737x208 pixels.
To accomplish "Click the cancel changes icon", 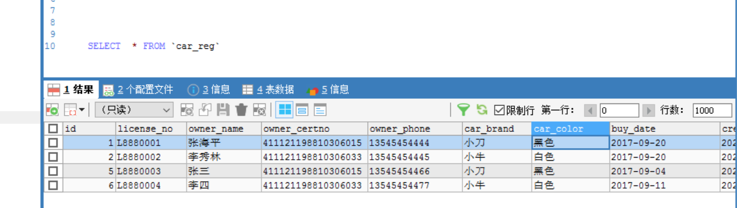I will (259, 110).
